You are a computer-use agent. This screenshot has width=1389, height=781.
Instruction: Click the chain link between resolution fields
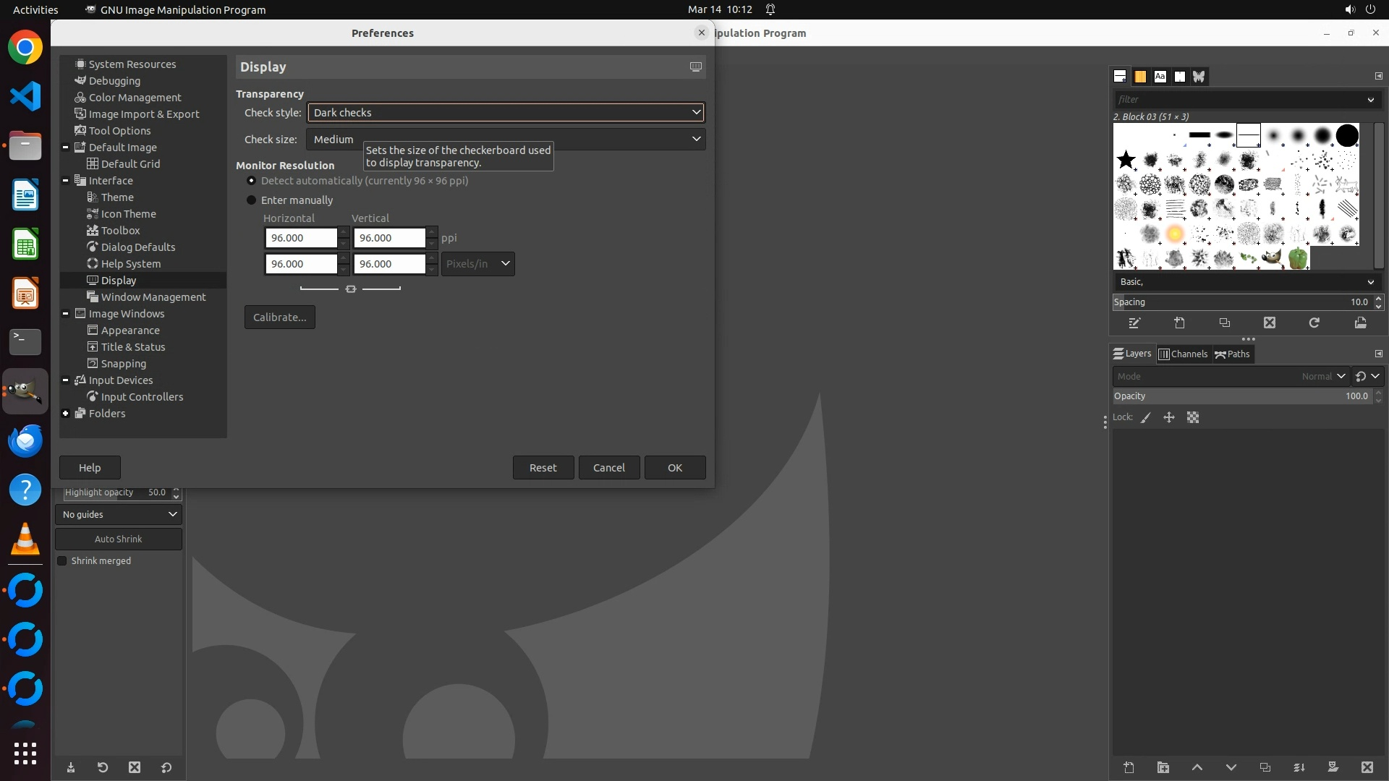click(x=351, y=289)
